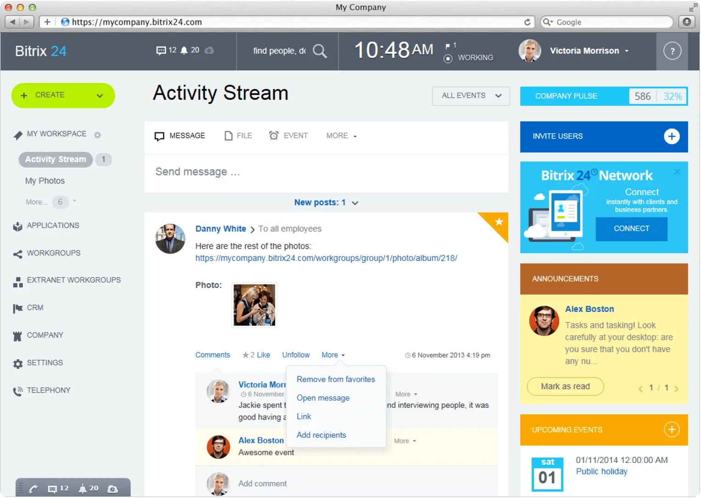The width and height of the screenshot is (701, 498).
Task: Open Danny White's profile link
Action: 220,229
